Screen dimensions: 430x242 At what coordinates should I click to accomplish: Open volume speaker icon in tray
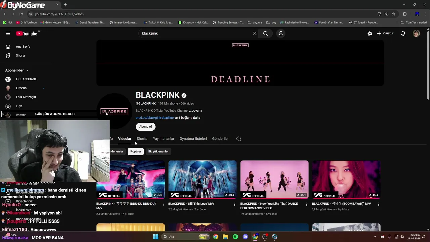point(402,237)
